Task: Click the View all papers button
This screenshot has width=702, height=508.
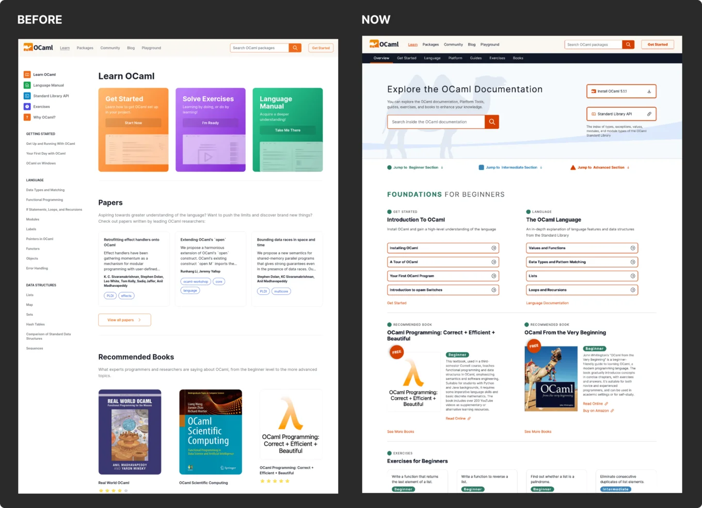Action: tap(124, 320)
